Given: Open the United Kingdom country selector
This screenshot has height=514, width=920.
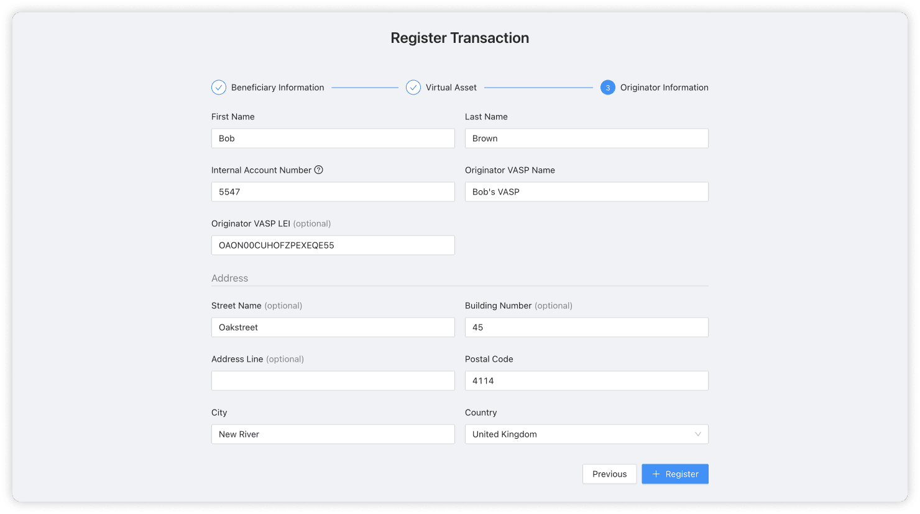Looking at the screenshot, I should [578, 434].
